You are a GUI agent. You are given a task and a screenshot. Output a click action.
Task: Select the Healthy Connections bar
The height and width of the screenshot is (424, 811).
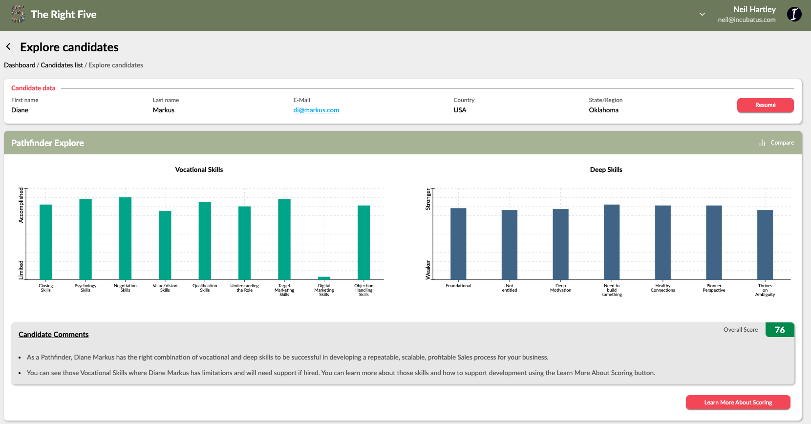(x=663, y=242)
